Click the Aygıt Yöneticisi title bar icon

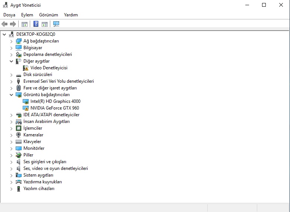pyautogui.click(x=5, y=5)
